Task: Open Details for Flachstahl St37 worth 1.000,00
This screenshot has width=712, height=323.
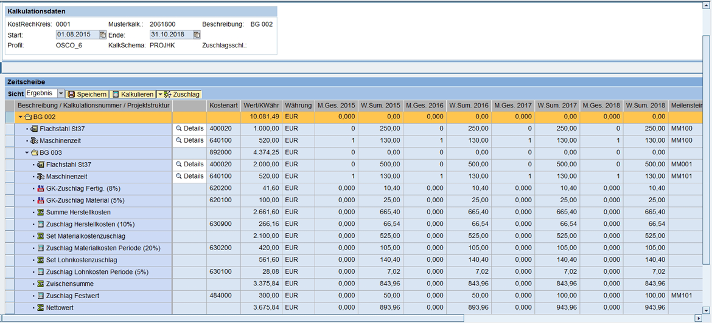Action: pyautogui.click(x=190, y=129)
